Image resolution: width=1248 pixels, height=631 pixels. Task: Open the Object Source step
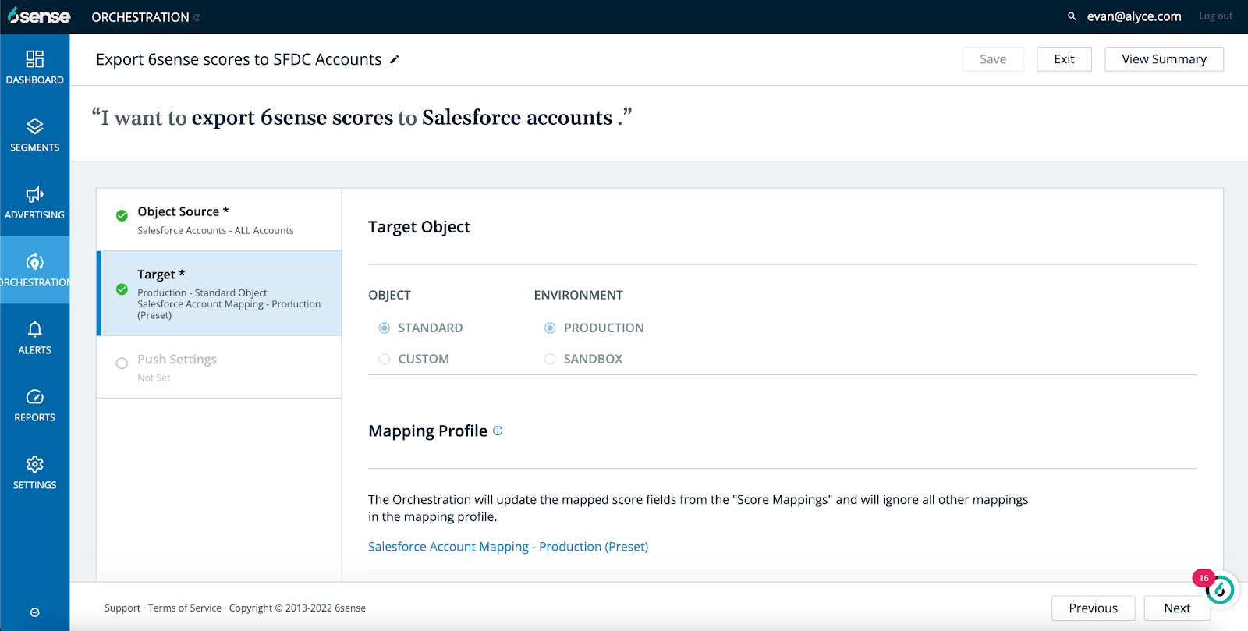219,219
